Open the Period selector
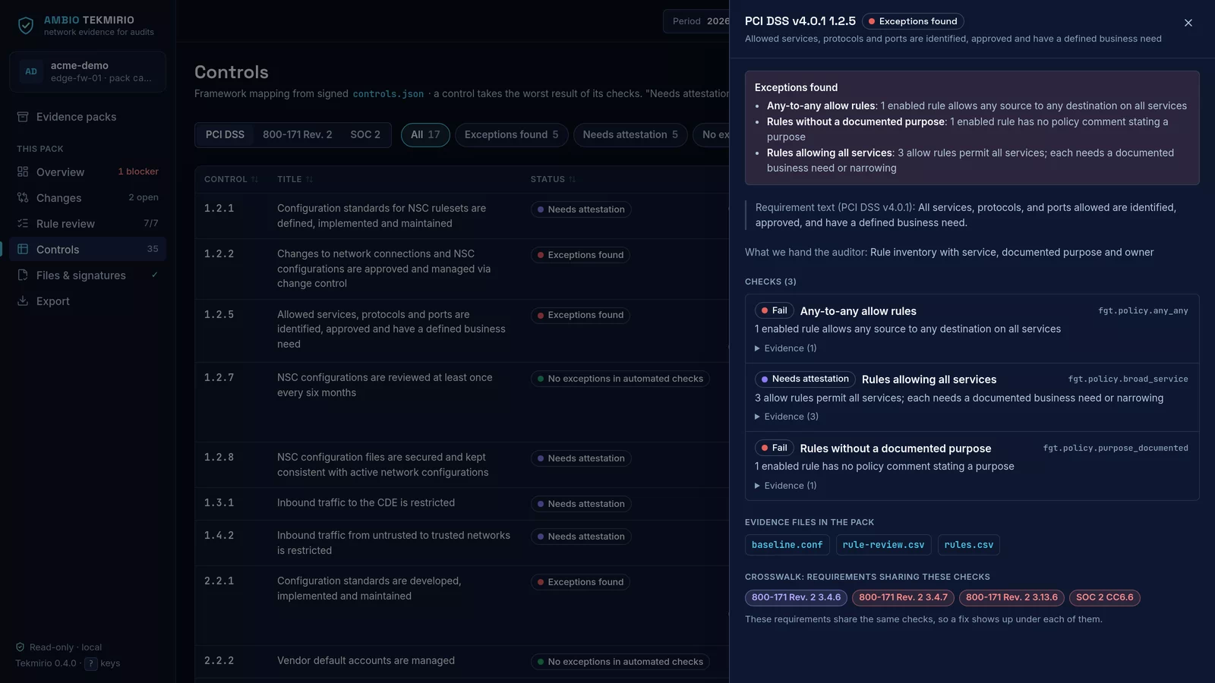Image resolution: width=1215 pixels, height=683 pixels. coord(696,21)
